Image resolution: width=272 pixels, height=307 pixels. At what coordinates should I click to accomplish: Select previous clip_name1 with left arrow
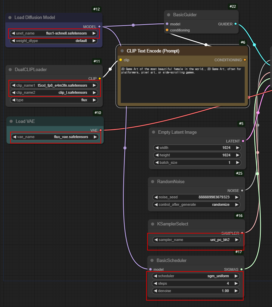point(14,85)
